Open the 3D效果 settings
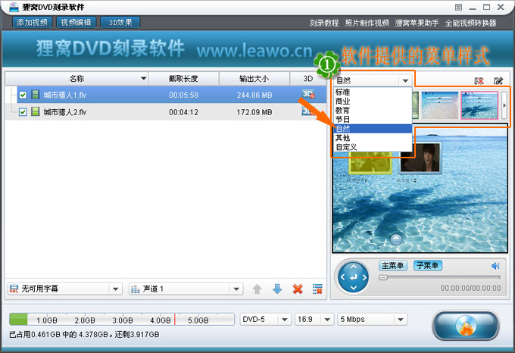 click(120, 23)
